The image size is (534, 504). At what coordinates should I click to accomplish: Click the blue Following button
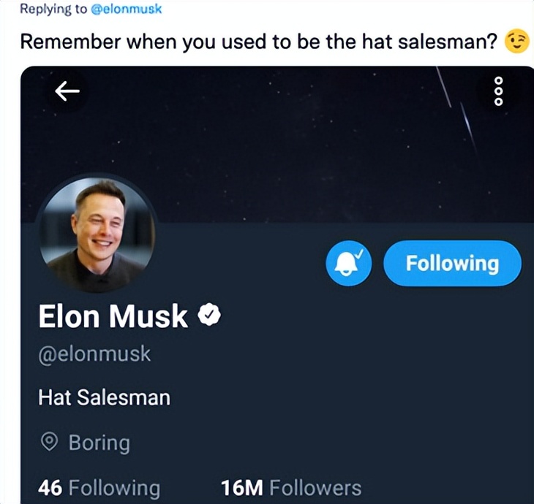click(x=452, y=263)
